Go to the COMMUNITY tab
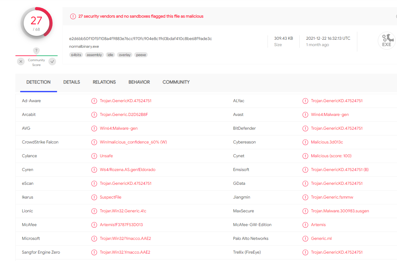This screenshot has width=397, height=261. point(176,82)
